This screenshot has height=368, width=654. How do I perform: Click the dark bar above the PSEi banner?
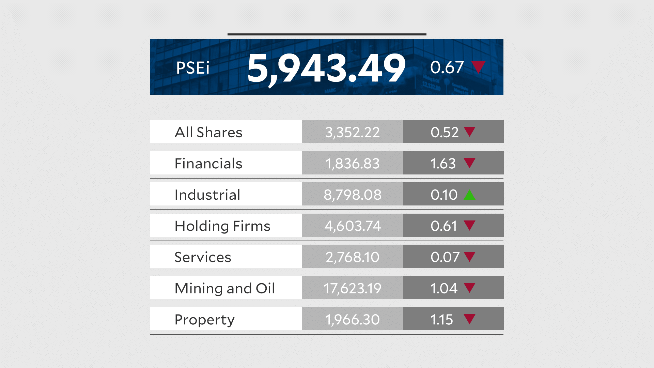(x=327, y=34)
